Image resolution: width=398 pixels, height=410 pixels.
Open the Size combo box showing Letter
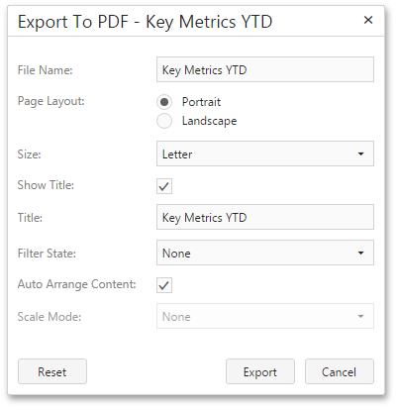pyautogui.click(x=265, y=154)
